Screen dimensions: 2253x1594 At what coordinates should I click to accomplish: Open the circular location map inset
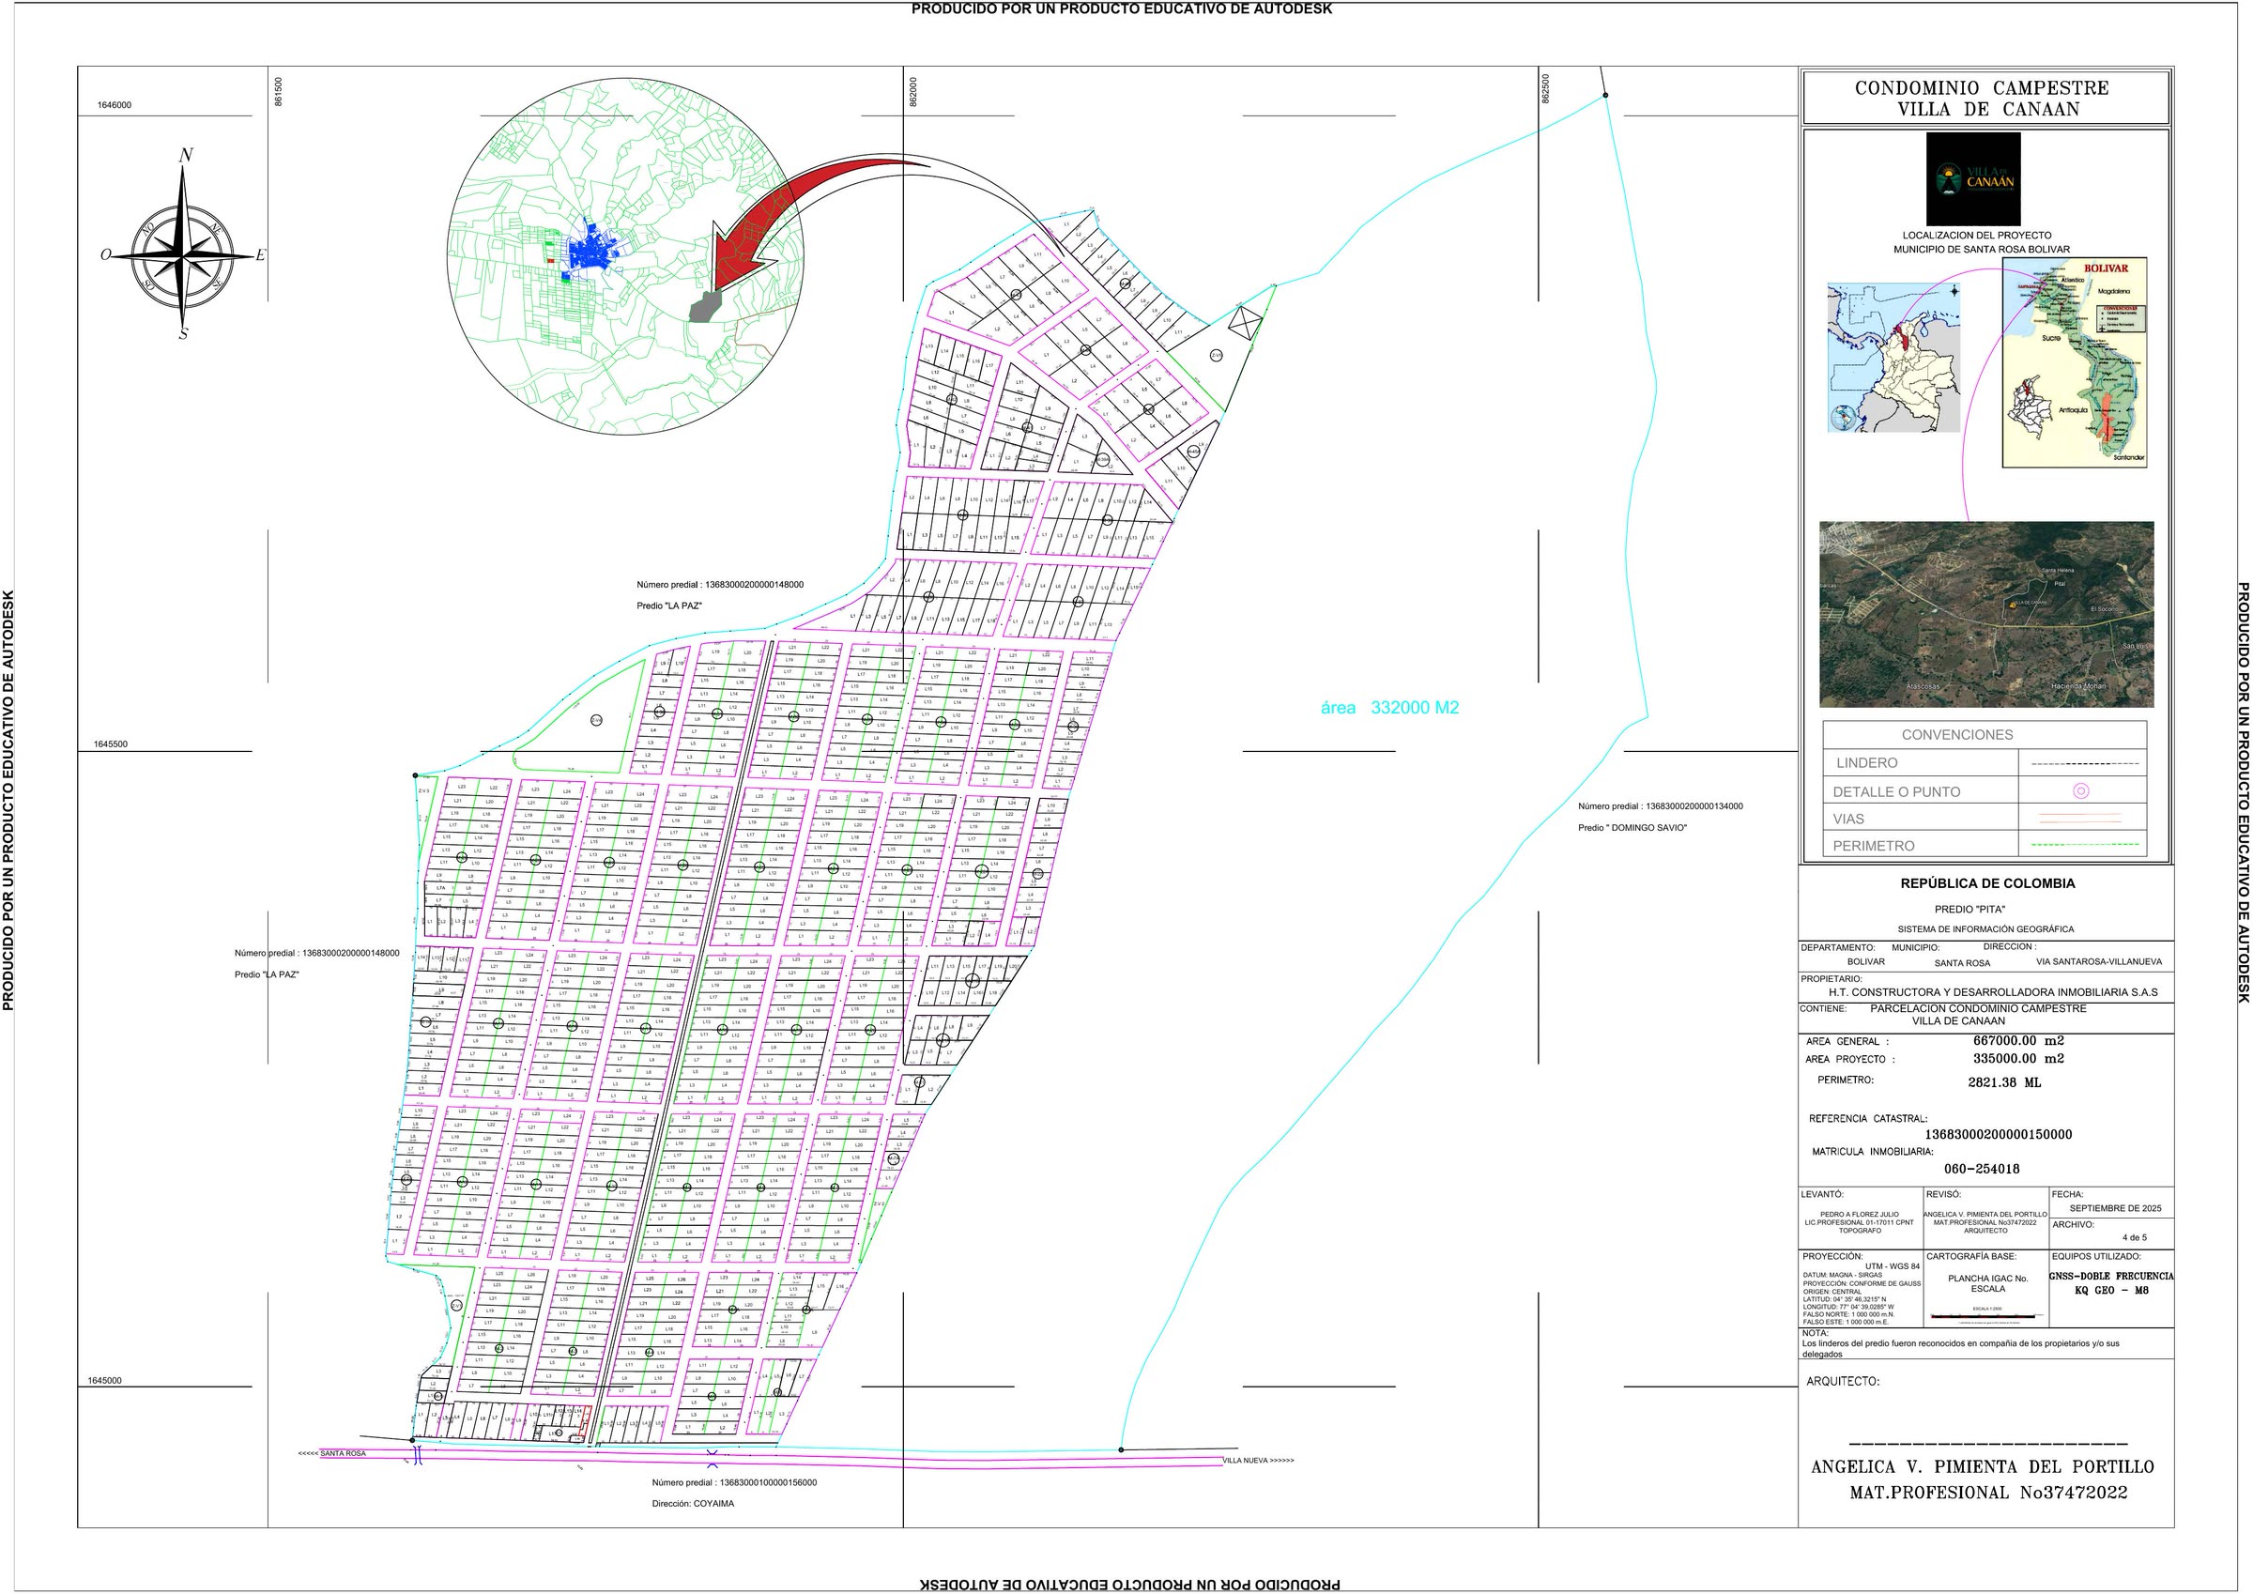625,256
